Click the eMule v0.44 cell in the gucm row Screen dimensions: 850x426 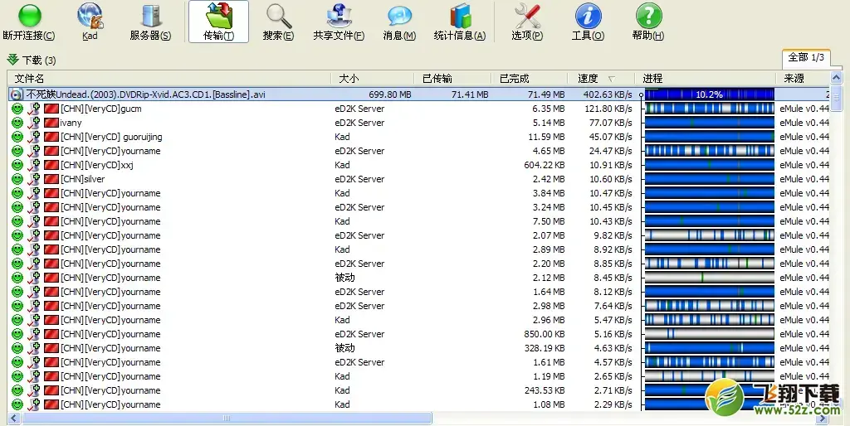(804, 109)
